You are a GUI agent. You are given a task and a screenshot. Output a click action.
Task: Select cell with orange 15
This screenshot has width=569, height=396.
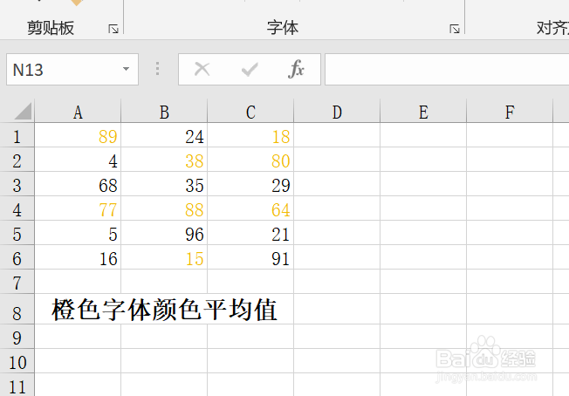pyautogui.click(x=164, y=257)
